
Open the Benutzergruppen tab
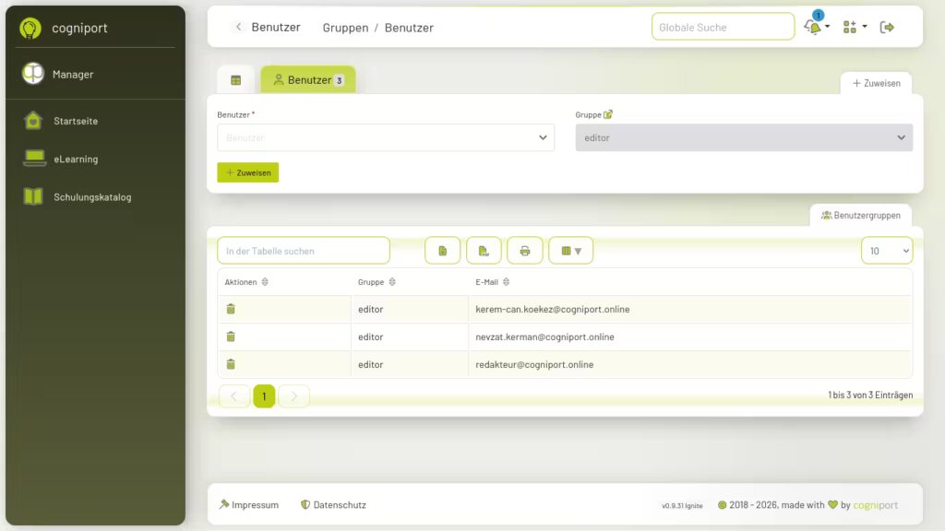[861, 215]
